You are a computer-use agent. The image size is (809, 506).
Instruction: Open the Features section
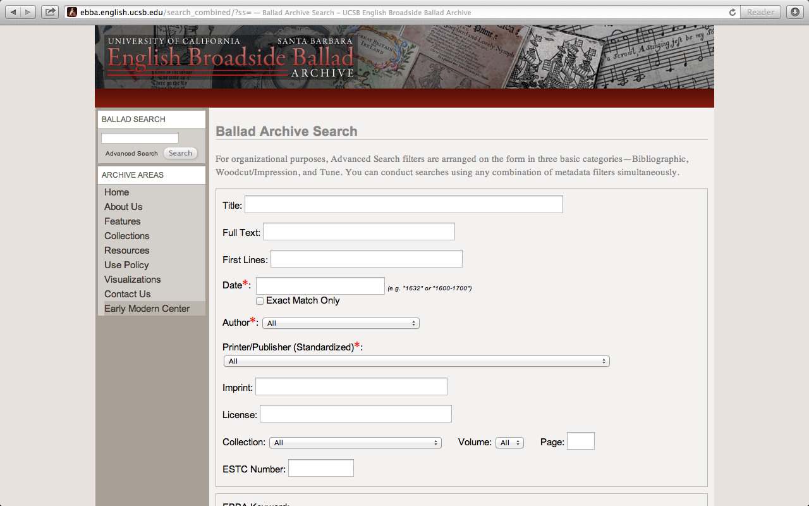pos(123,221)
